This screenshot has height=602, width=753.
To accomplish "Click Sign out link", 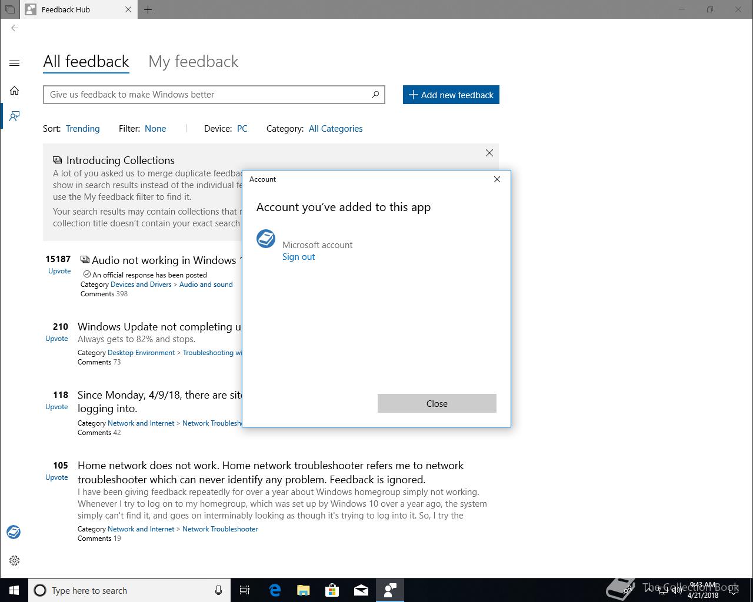I will (298, 257).
